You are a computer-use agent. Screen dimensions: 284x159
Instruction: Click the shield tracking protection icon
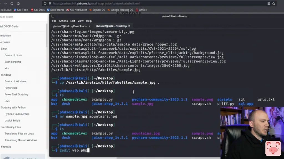(45, 4)
